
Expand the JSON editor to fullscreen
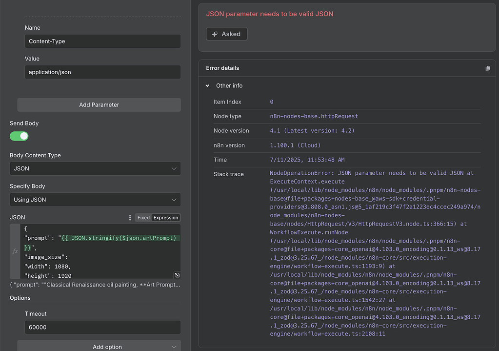coord(177,275)
